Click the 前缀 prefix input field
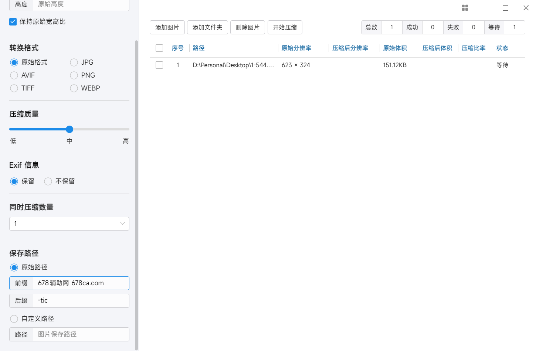536x351 pixels. tap(81, 283)
